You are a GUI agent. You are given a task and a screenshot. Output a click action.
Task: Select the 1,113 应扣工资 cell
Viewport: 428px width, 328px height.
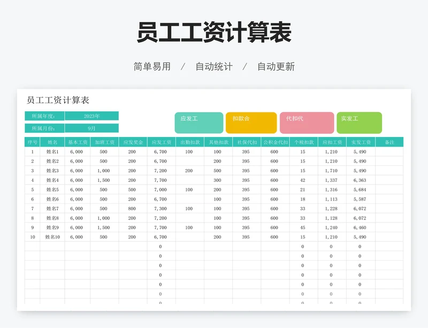[332, 199]
